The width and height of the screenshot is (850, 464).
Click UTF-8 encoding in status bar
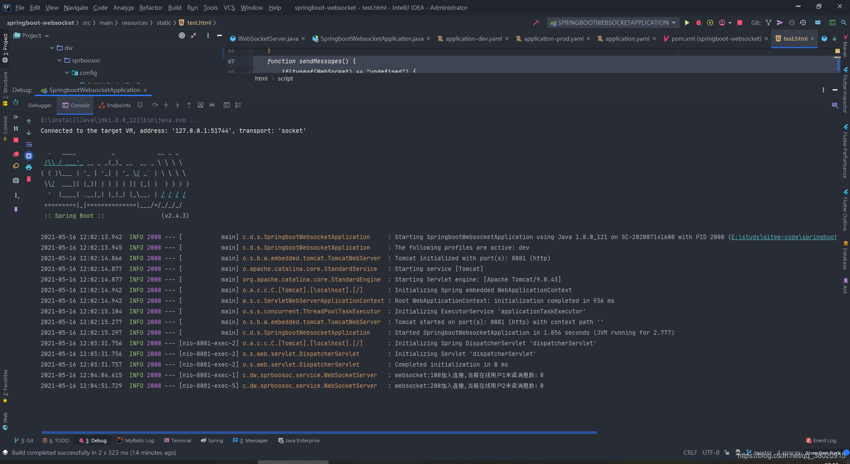(x=711, y=452)
